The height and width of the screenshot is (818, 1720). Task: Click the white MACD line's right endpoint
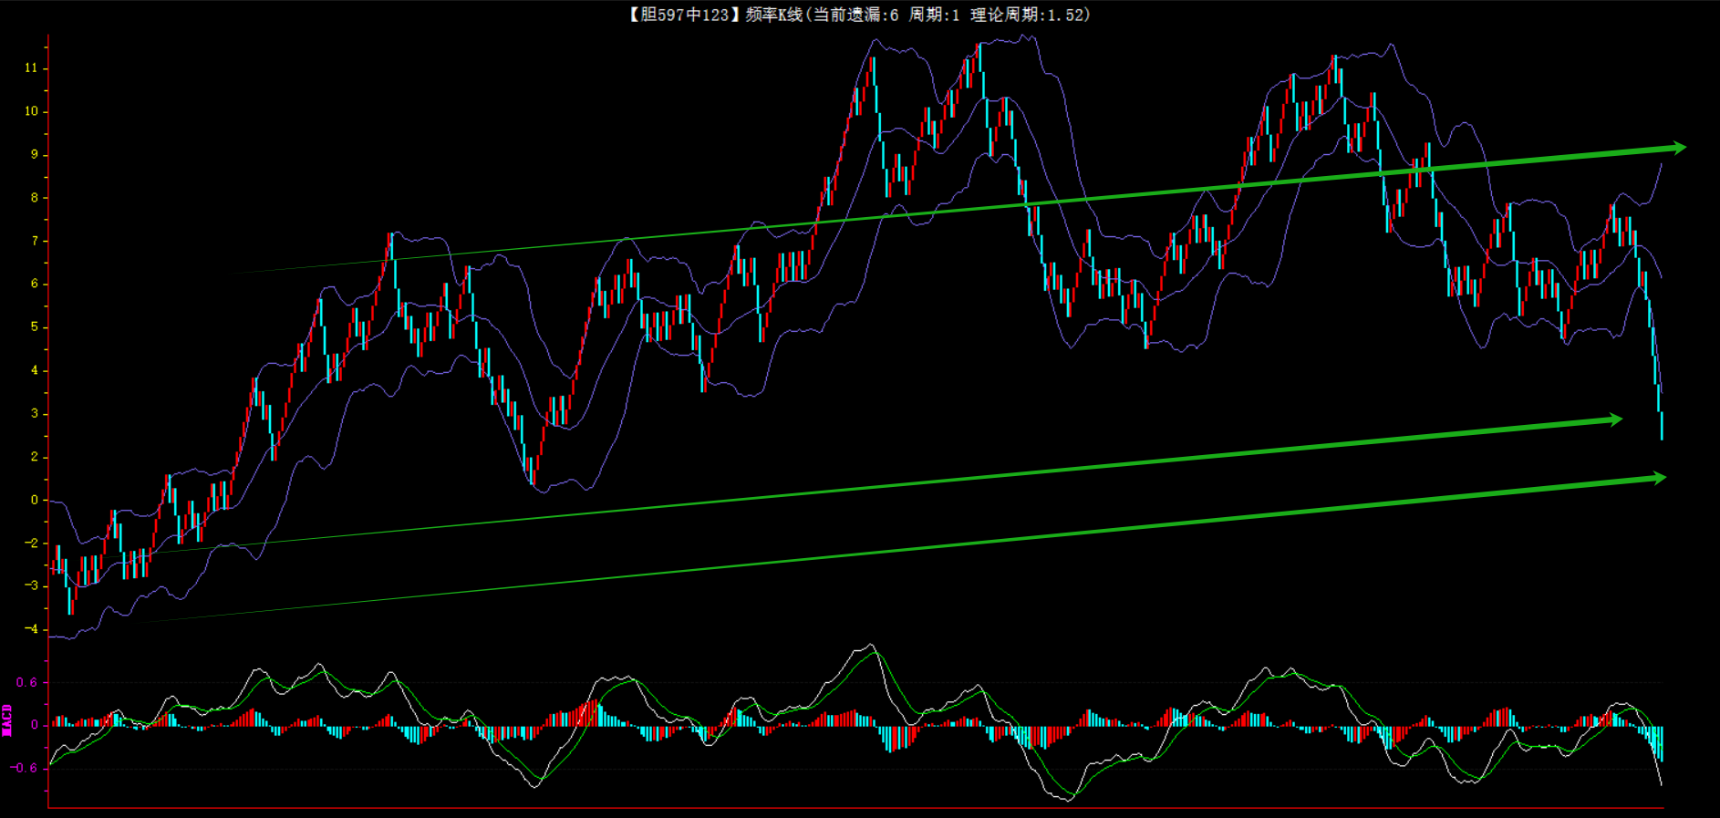[1661, 783]
